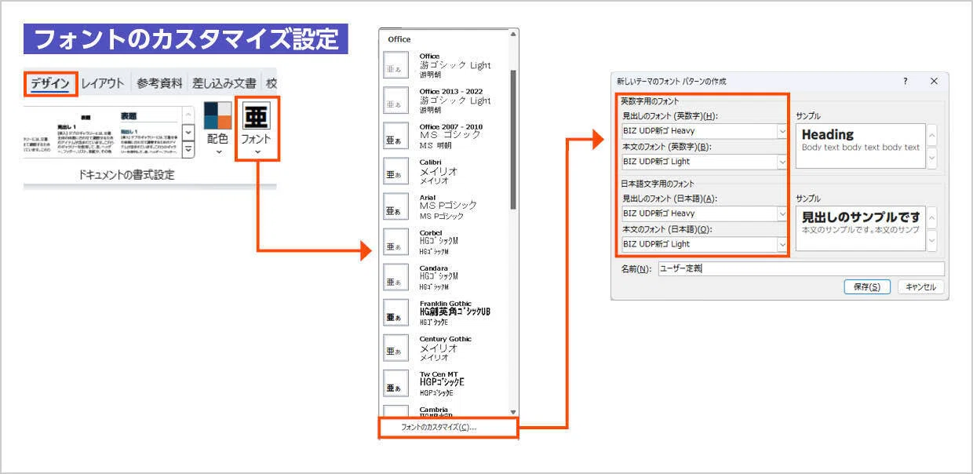Switch to the 参考資料 ribbon tab
This screenshot has height=474, width=973.
pyautogui.click(x=159, y=83)
